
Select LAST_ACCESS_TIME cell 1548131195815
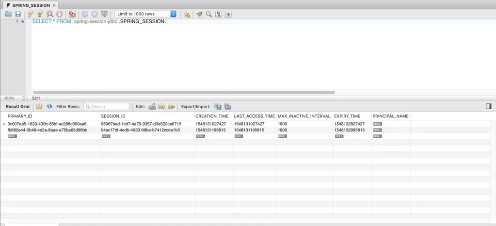point(255,130)
